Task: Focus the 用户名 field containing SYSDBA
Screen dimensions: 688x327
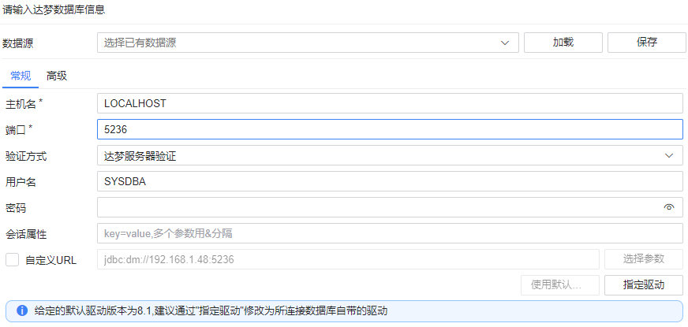Action: tap(390, 181)
